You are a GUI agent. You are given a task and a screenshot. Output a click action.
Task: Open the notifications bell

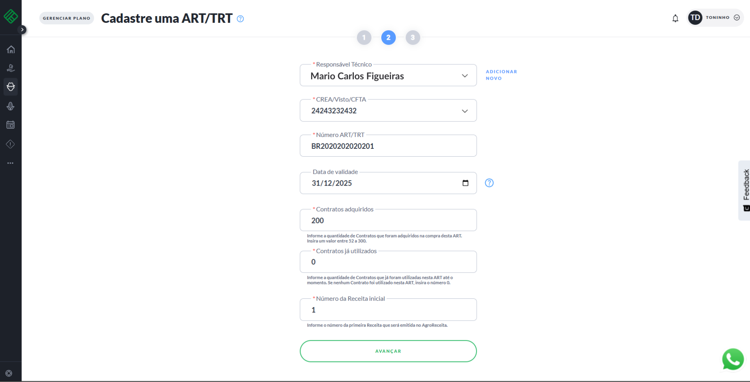pyautogui.click(x=675, y=18)
